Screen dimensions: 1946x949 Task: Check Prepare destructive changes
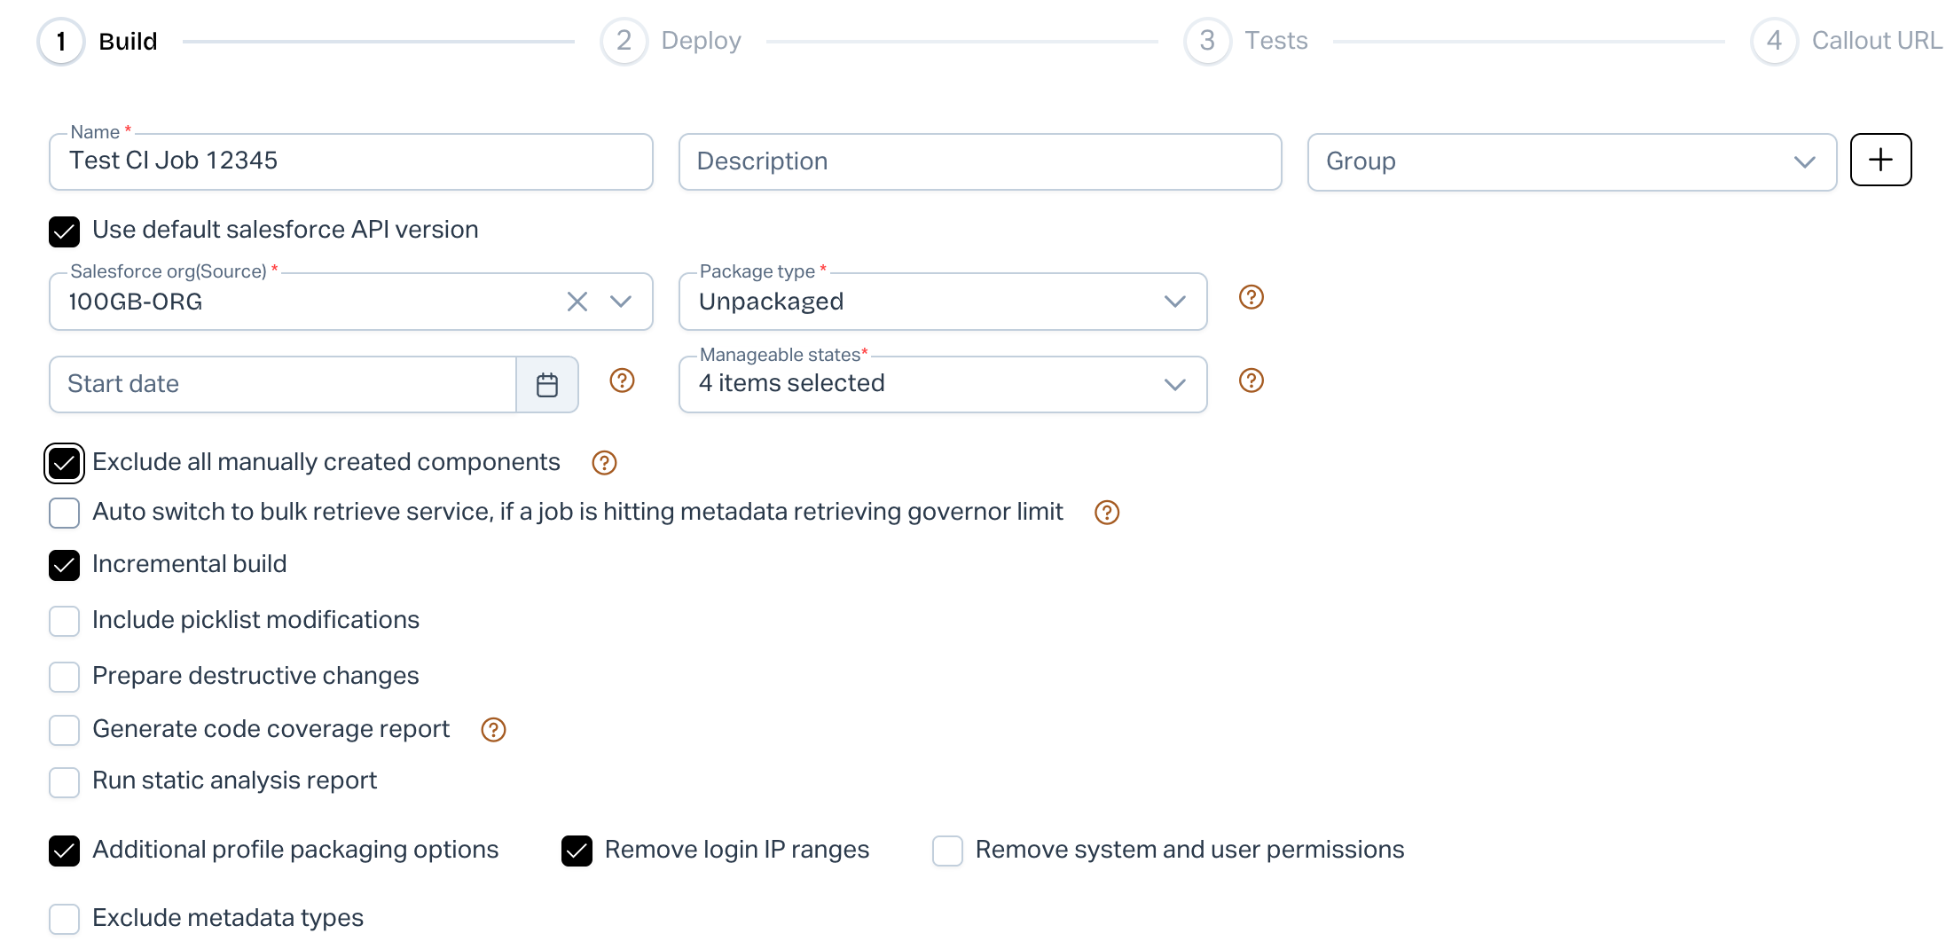point(65,677)
